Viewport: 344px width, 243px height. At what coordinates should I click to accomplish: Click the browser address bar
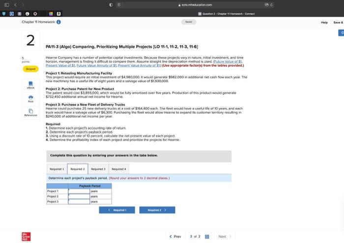pos(195,4)
